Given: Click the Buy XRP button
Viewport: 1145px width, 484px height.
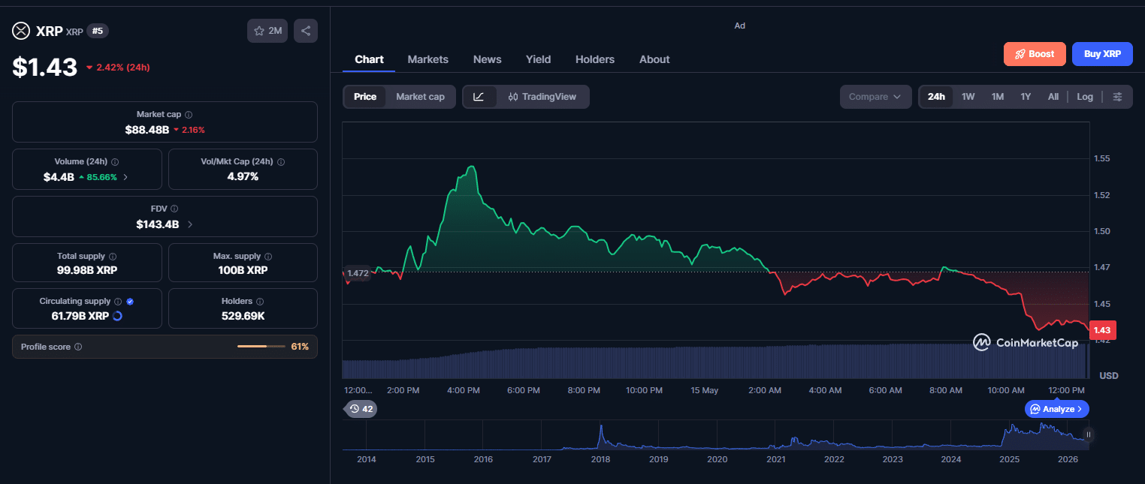Looking at the screenshot, I should 1102,54.
